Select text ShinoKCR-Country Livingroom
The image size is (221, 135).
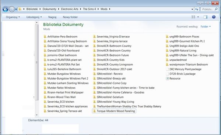click(115, 65)
